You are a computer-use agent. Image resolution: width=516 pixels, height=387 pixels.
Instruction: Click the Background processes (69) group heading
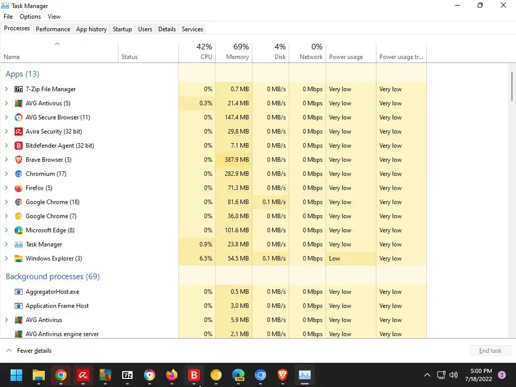52,277
